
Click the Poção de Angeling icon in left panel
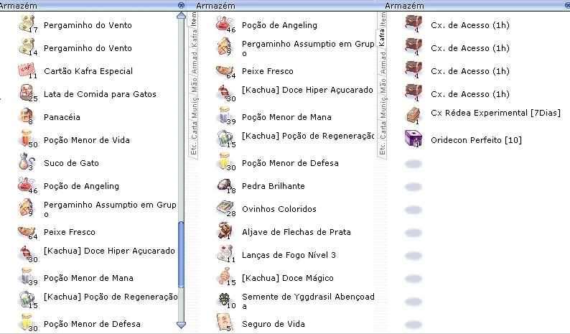click(x=27, y=185)
